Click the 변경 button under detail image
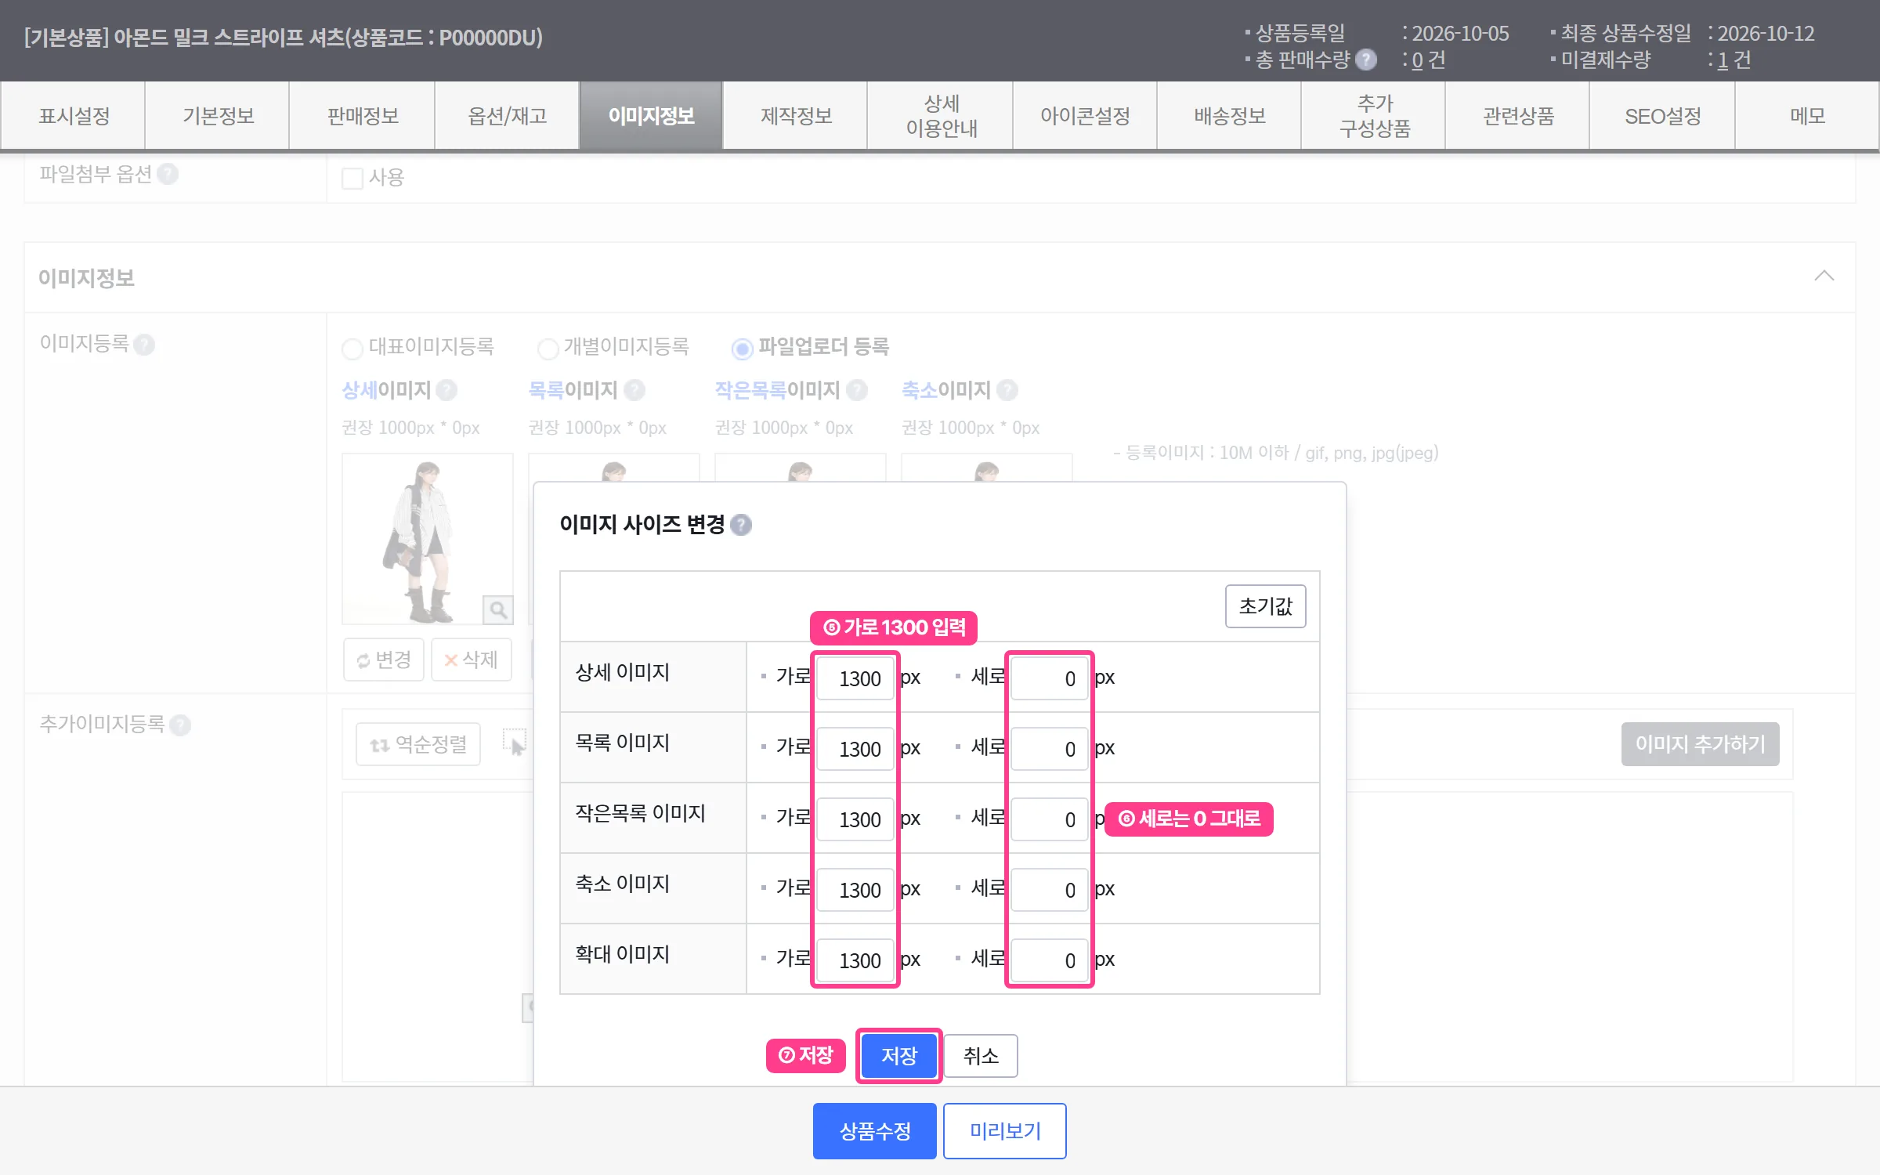The image size is (1880, 1175). 384,660
